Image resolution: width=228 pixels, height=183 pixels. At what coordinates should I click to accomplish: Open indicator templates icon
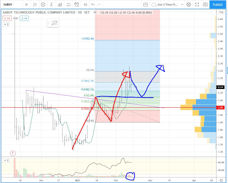pos(68,5)
